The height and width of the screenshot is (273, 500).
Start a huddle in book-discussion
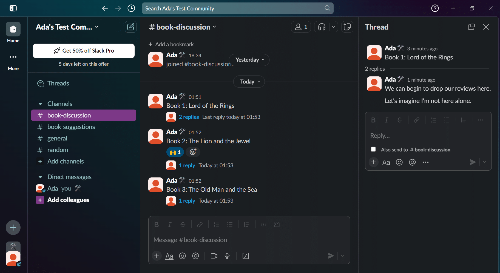[x=322, y=27]
